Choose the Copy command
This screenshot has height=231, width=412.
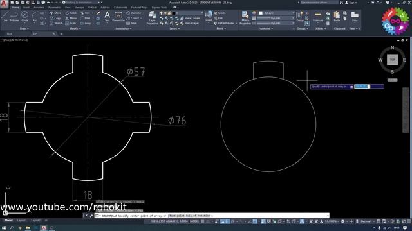pyautogui.click(x=55, y=18)
